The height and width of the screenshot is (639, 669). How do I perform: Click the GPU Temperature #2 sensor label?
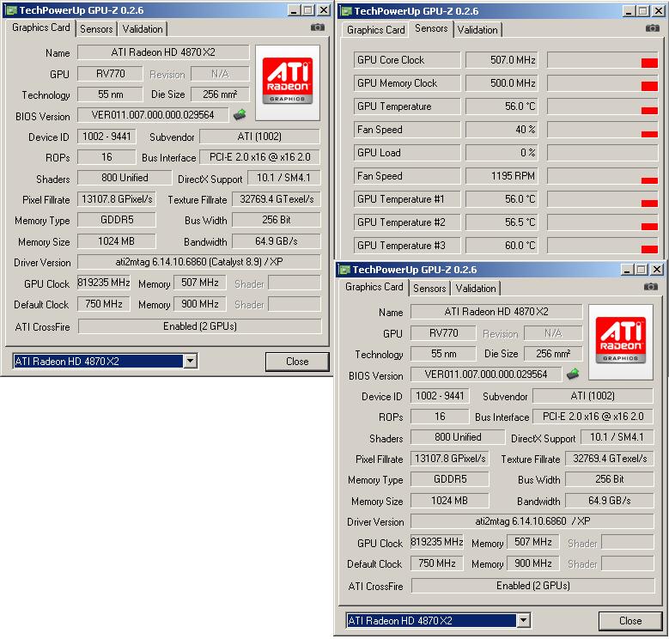[x=407, y=222]
